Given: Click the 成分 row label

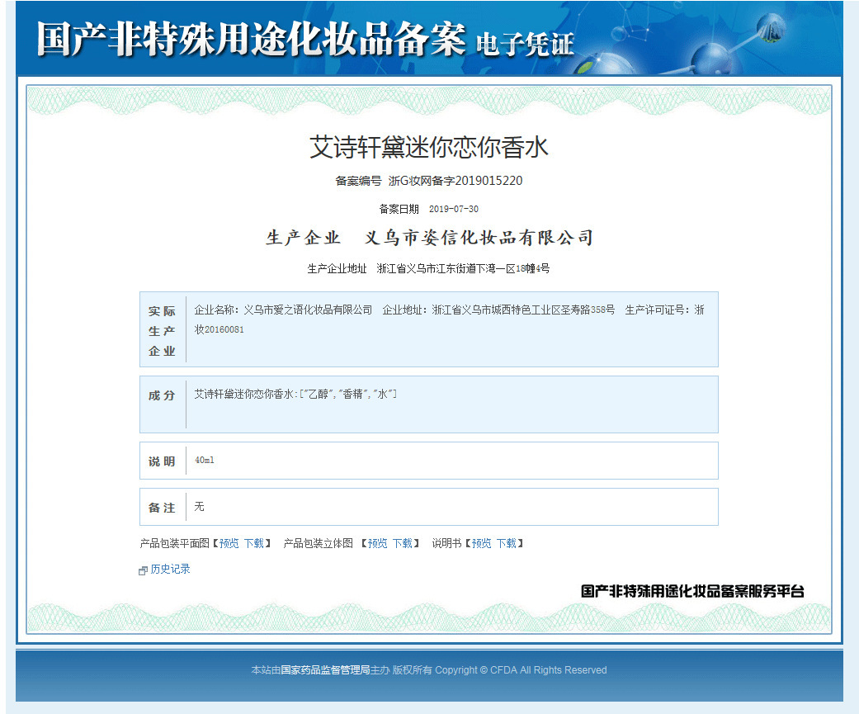Looking at the screenshot, I should click(x=163, y=395).
